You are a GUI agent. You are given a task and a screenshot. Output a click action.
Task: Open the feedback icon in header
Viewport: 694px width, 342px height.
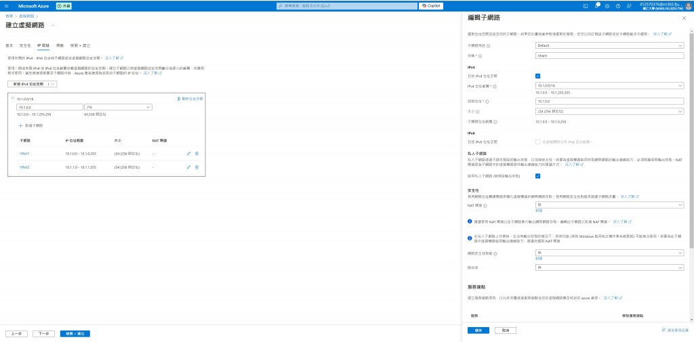click(629, 6)
